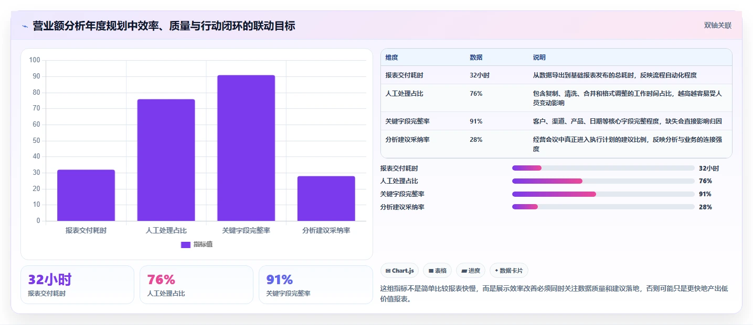Click the 91% value beside the progress bar

(705, 194)
